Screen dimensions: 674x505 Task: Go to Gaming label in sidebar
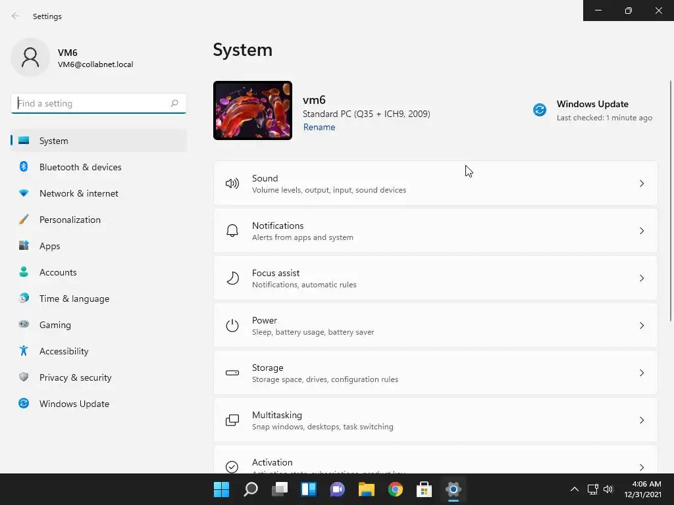click(x=55, y=325)
